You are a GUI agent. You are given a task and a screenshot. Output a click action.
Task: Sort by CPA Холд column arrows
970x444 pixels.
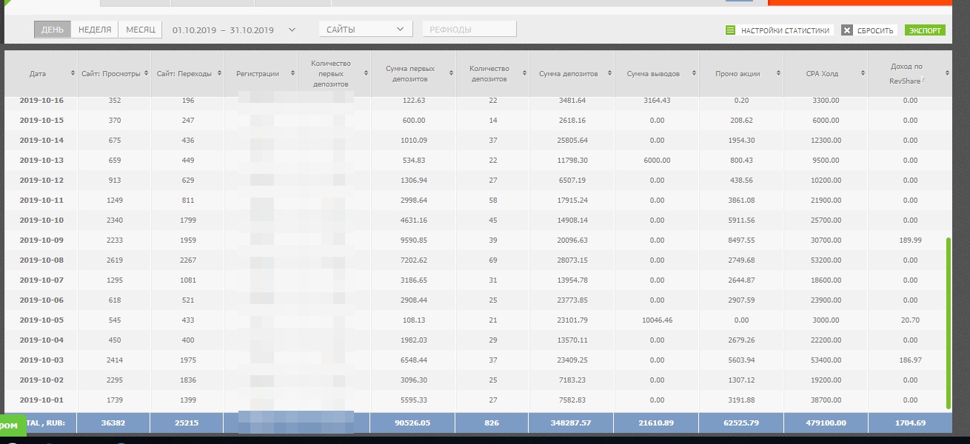[863, 73]
